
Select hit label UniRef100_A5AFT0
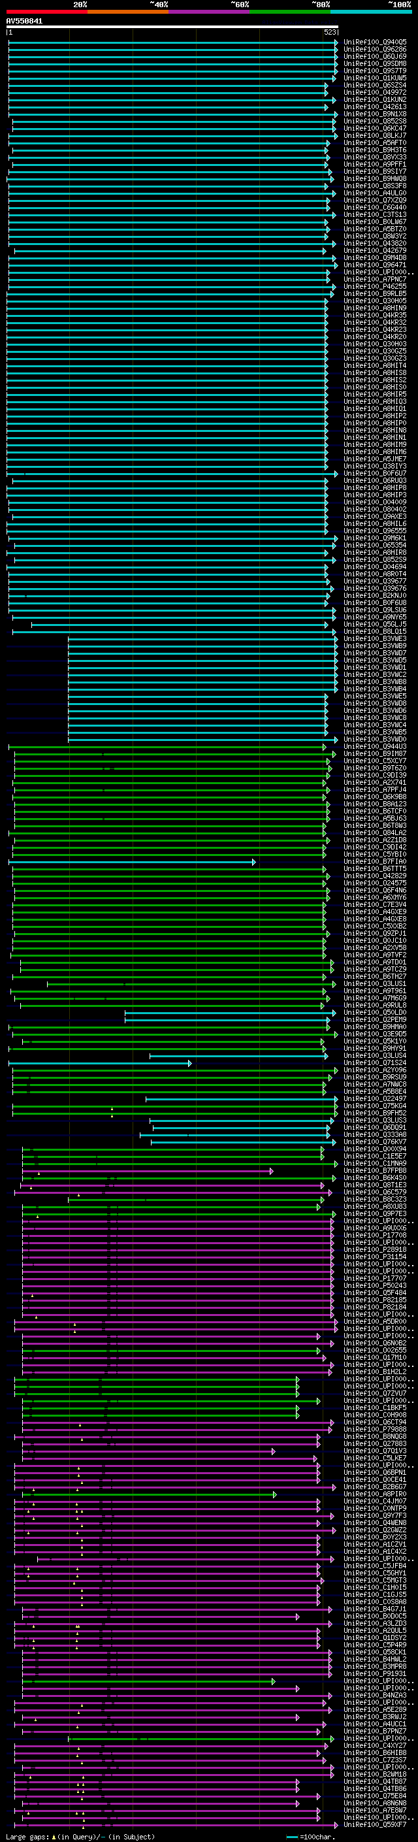[x=375, y=142]
